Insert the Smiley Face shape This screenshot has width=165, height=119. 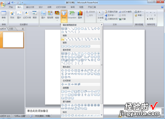point(82,60)
